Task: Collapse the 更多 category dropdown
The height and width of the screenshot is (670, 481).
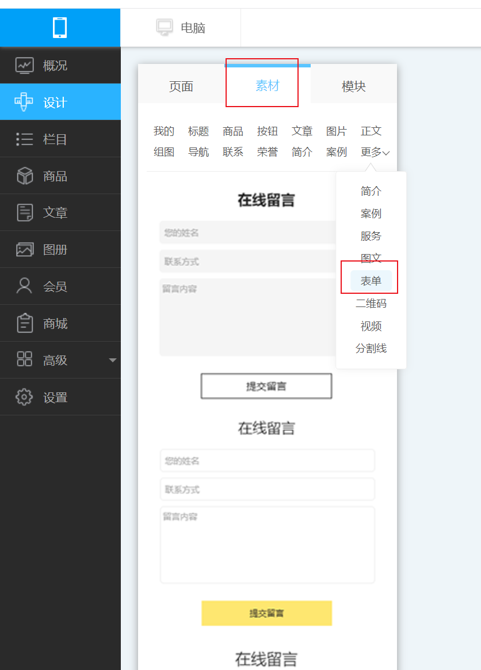Action: (x=375, y=152)
